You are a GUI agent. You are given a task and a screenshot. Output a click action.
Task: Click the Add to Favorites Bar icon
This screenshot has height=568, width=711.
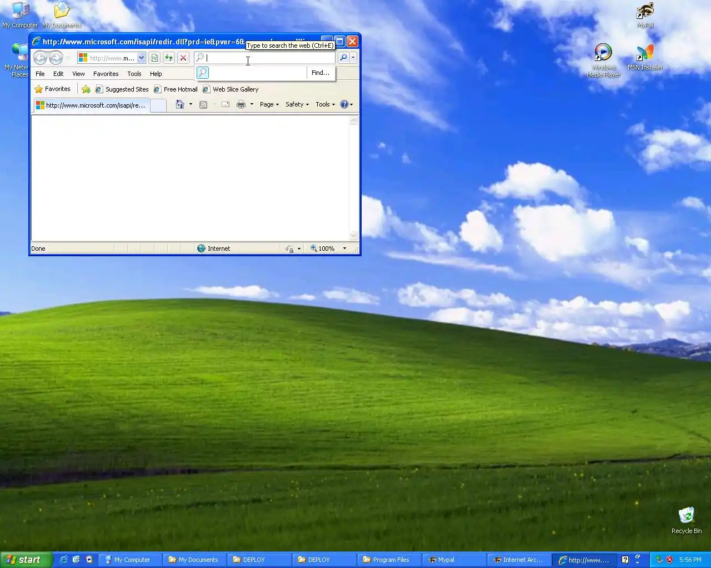click(86, 89)
